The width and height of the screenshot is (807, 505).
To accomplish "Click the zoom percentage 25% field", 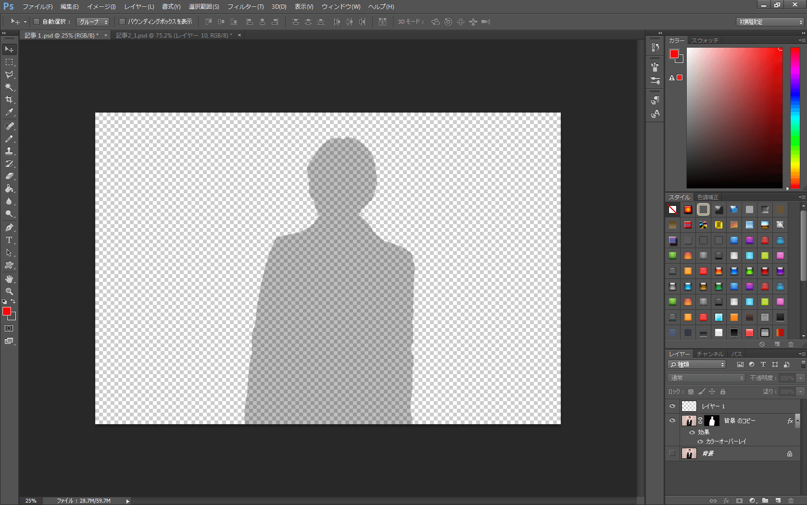I will tap(31, 501).
